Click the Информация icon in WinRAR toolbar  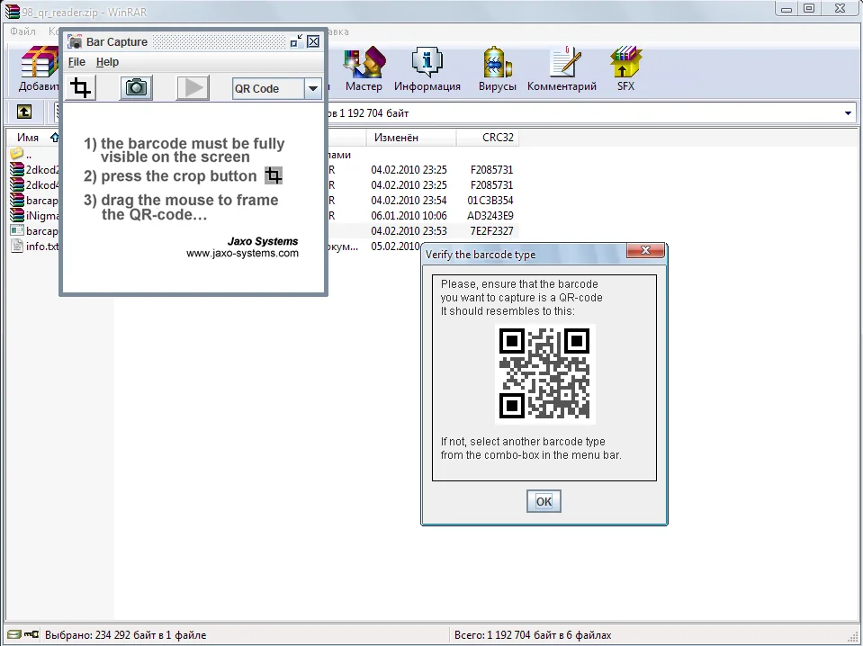click(x=427, y=69)
